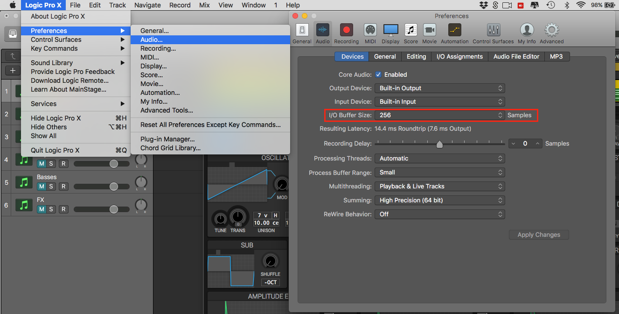Solo the FX track
Viewport: 619px width, 314px height.
pos(51,209)
